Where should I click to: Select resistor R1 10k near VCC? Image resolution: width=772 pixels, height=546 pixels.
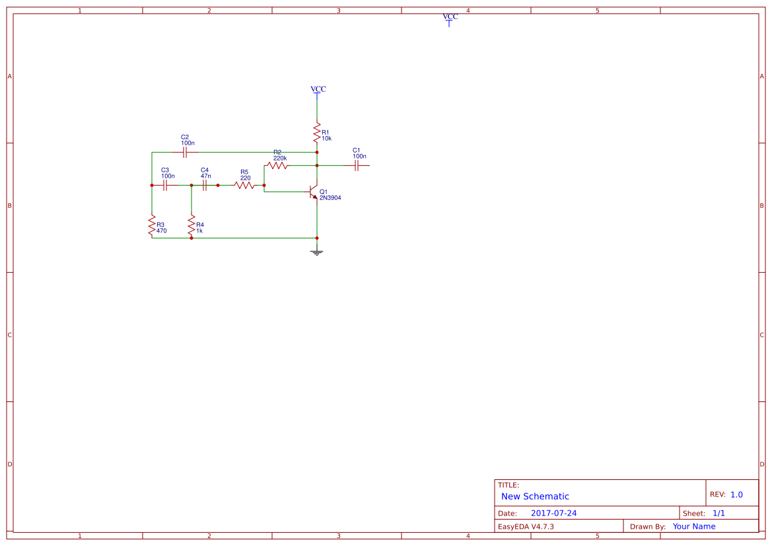317,133
